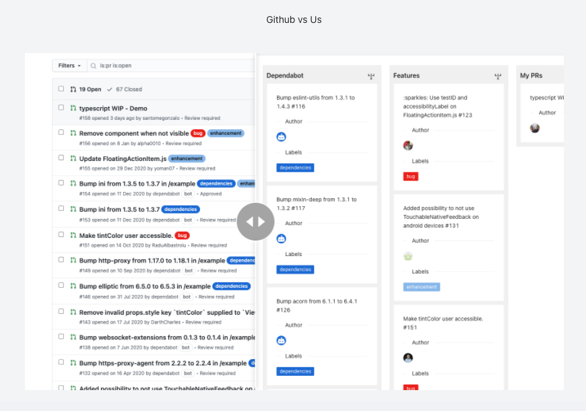This screenshot has width=586, height=411.
Task: Click dependencies label on Bump elliptic row
Action: (231, 286)
